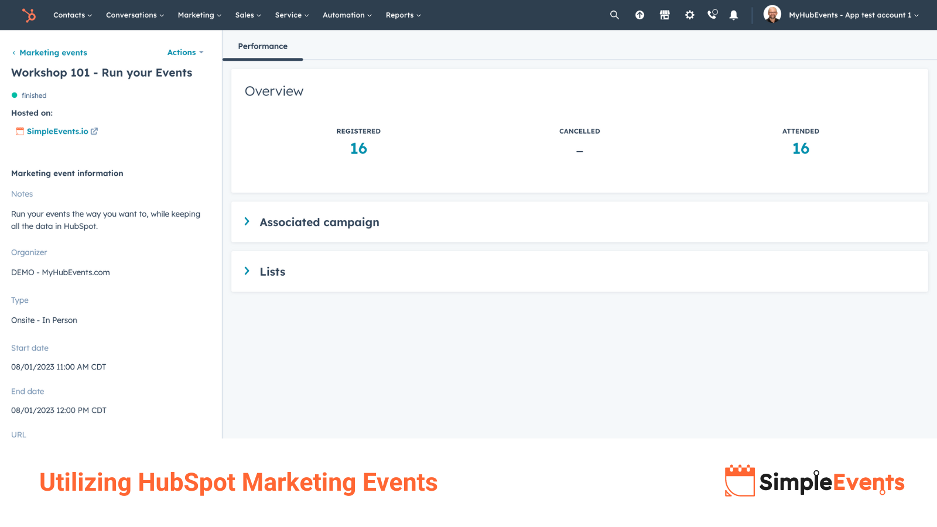Click the calling phone icon

point(712,15)
